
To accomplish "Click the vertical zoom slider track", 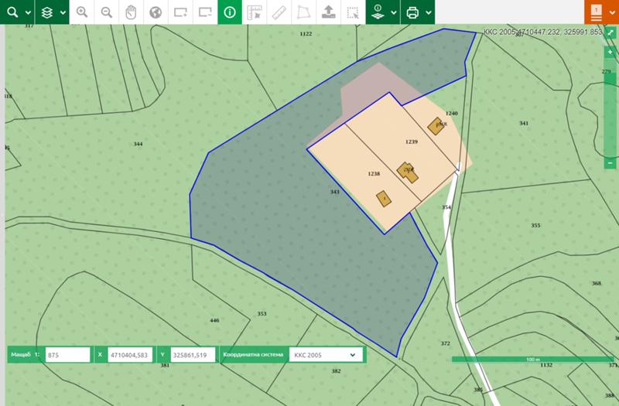I will 610,108.
